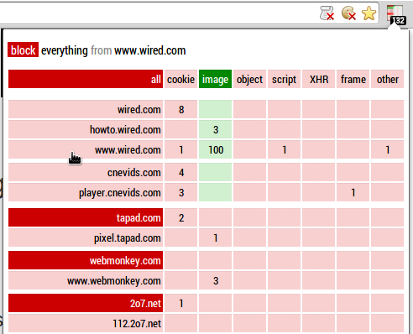Open the matrix extension icon showing 132
Screen dimensions: 413x334
[395, 15]
